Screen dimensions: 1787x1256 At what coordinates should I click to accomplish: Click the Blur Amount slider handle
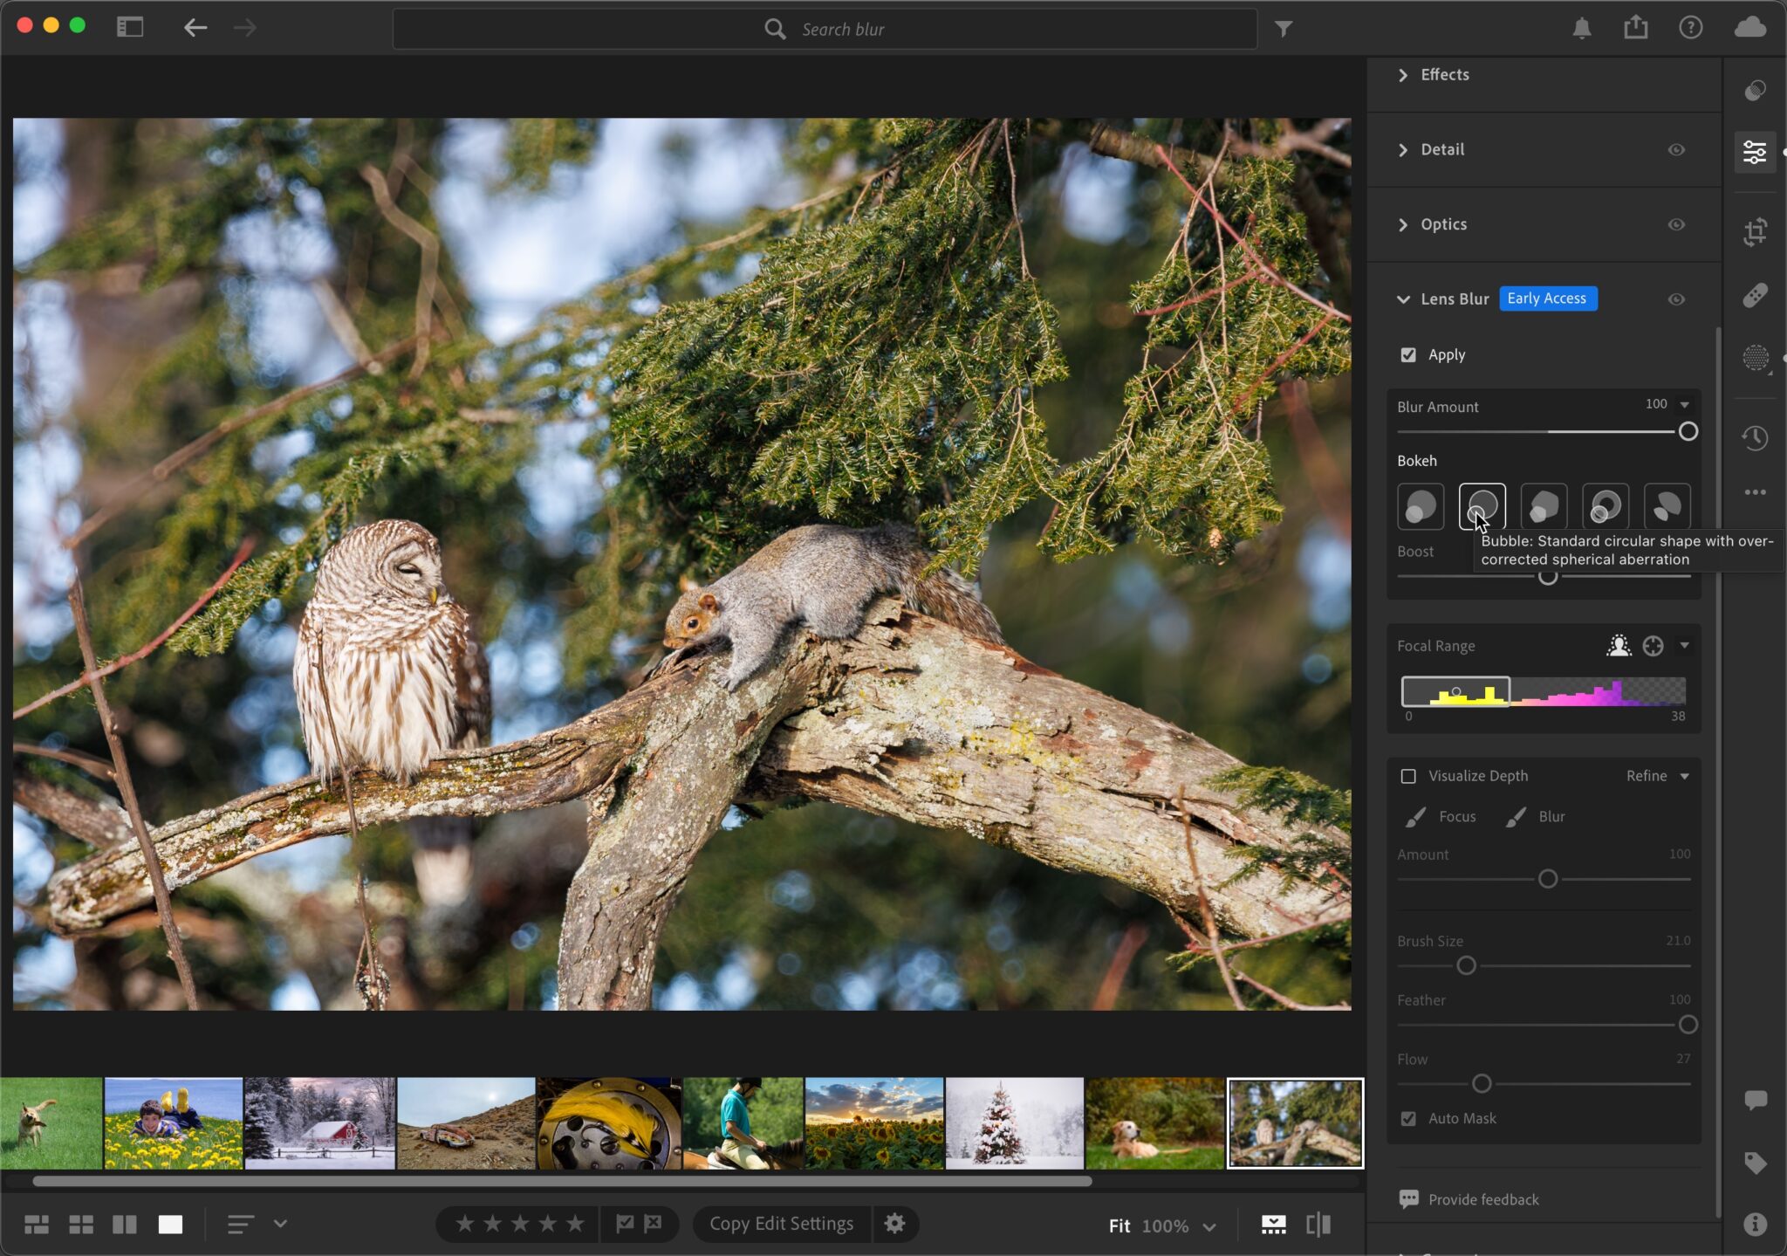[1688, 432]
